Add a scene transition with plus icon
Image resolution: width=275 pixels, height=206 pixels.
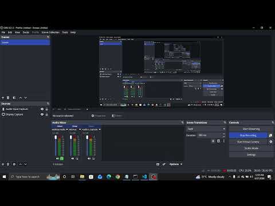(x=213, y=141)
